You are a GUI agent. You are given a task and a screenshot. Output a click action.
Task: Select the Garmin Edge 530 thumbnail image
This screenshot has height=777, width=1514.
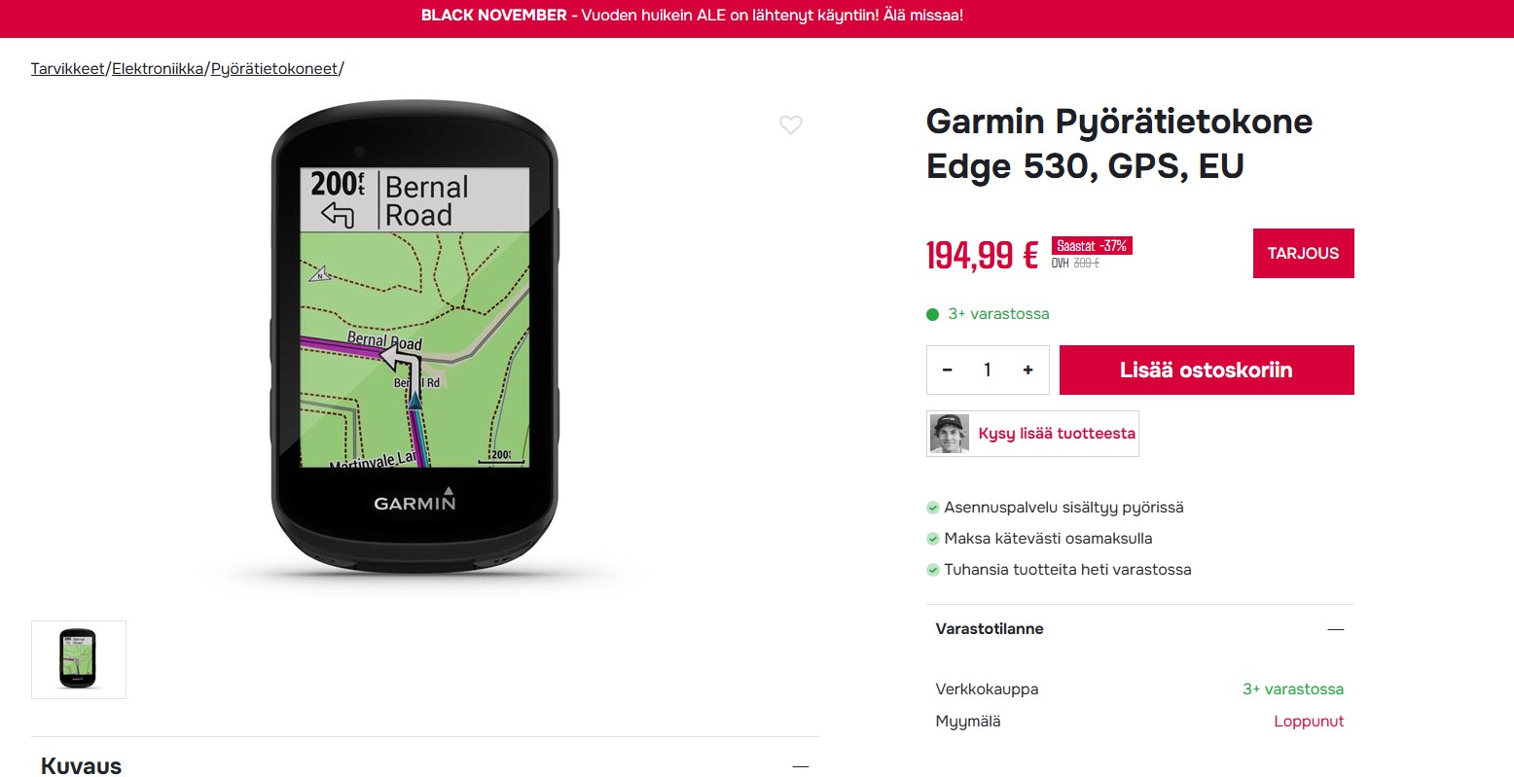pos(79,659)
